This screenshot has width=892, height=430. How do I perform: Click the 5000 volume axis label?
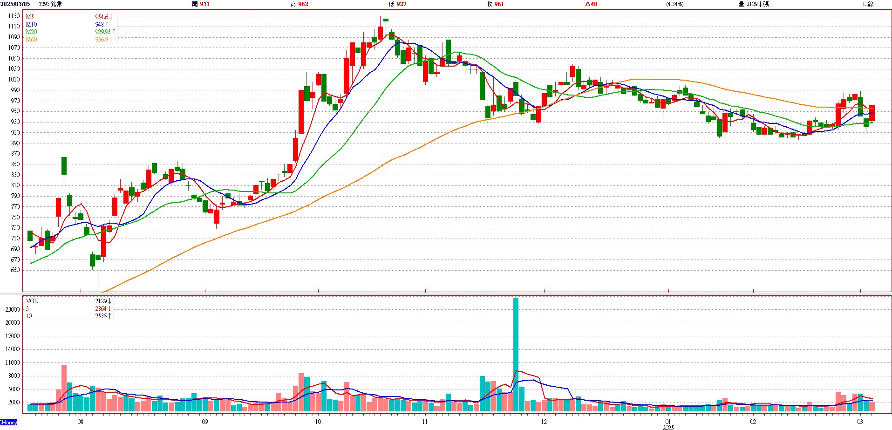[14, 389]
